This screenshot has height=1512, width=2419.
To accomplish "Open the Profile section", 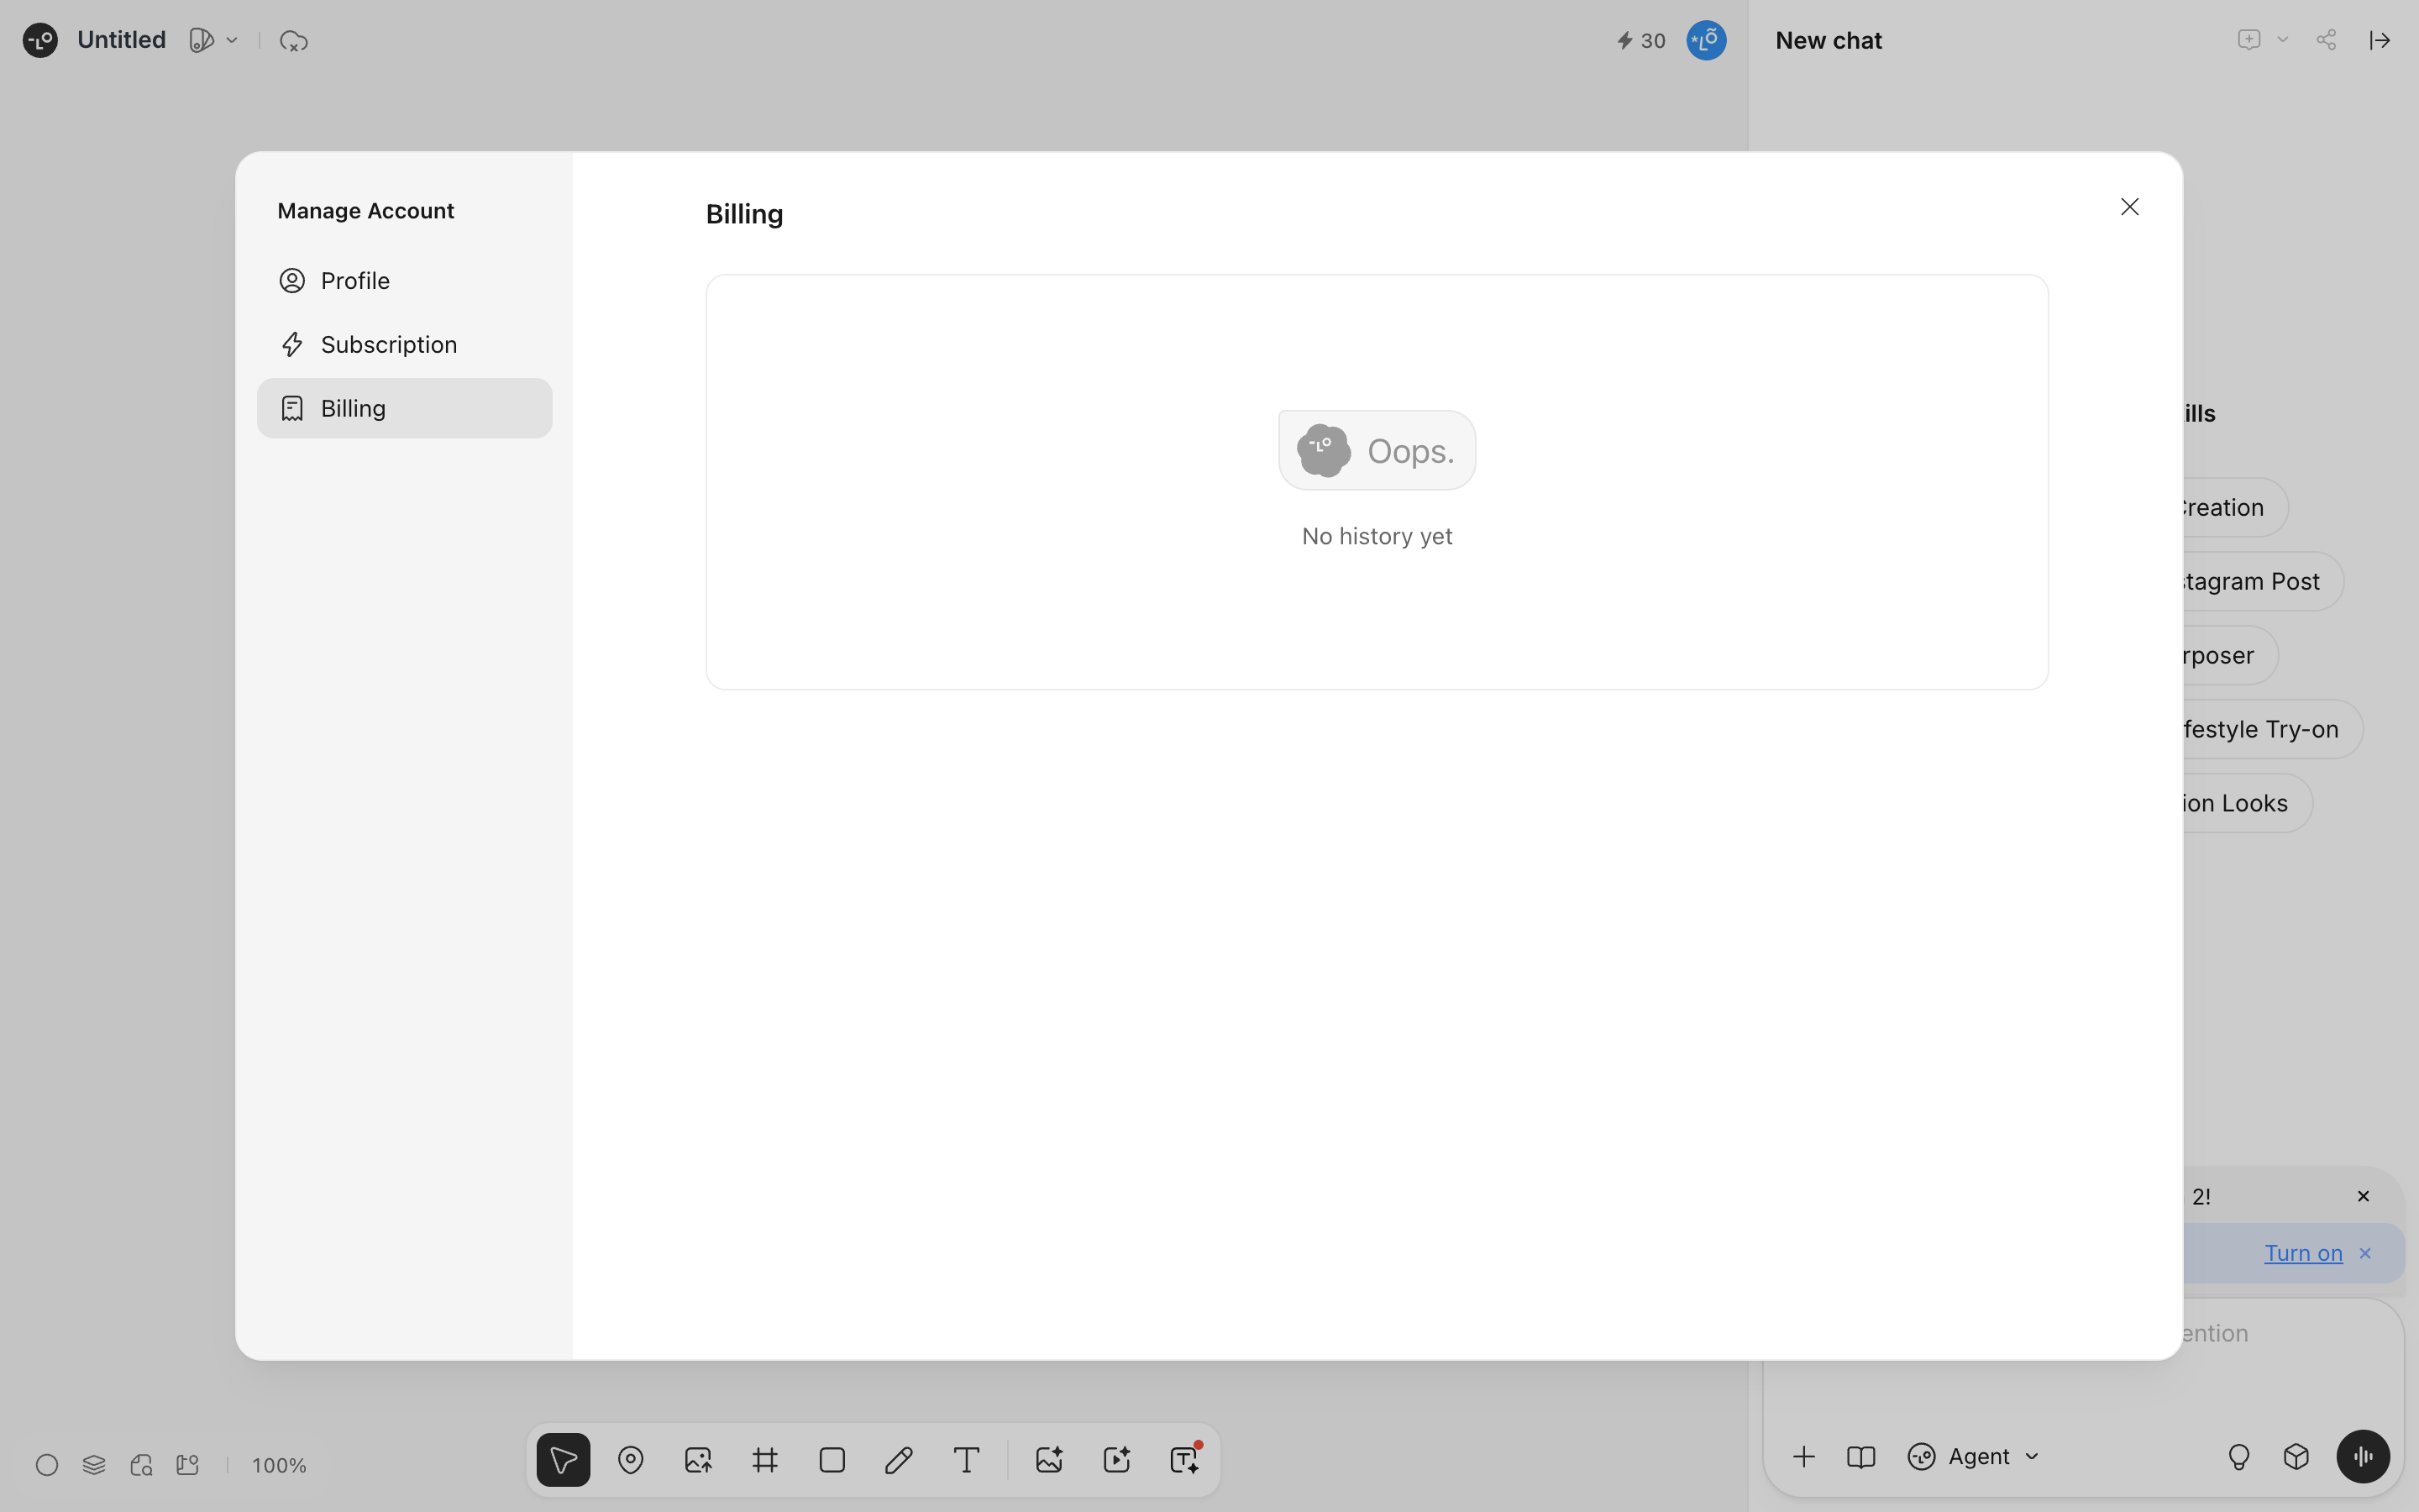I will (404, 281).
